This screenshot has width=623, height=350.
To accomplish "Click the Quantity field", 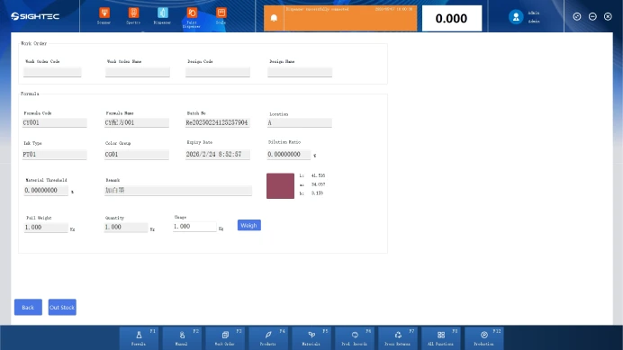I will tap(126, 228).
